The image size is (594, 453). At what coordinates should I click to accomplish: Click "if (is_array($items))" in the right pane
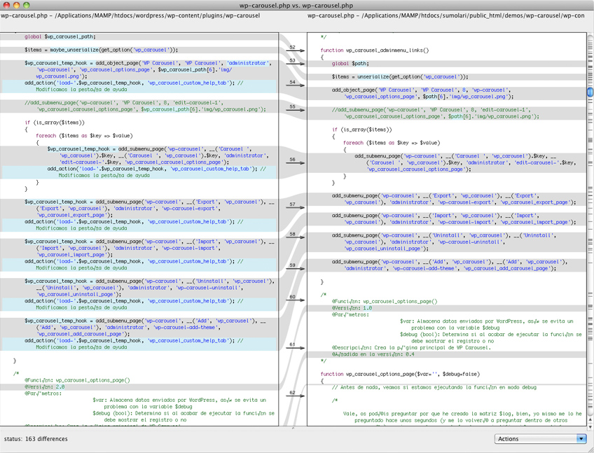361,130
